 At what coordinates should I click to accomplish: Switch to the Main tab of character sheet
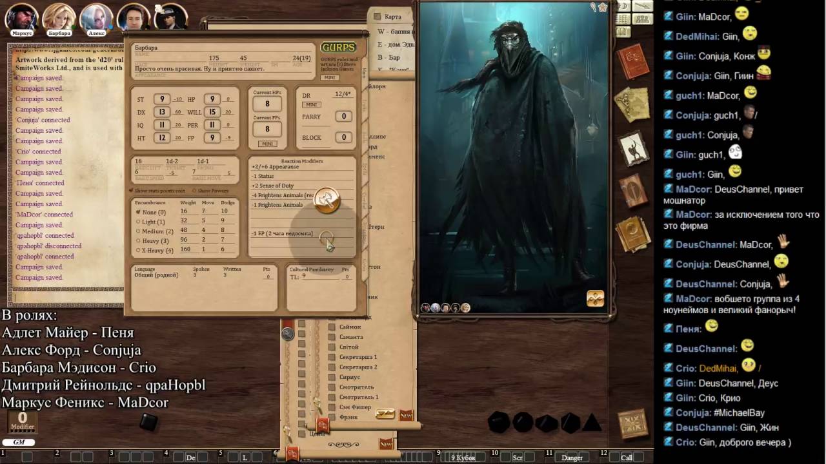tap(364, 72)
